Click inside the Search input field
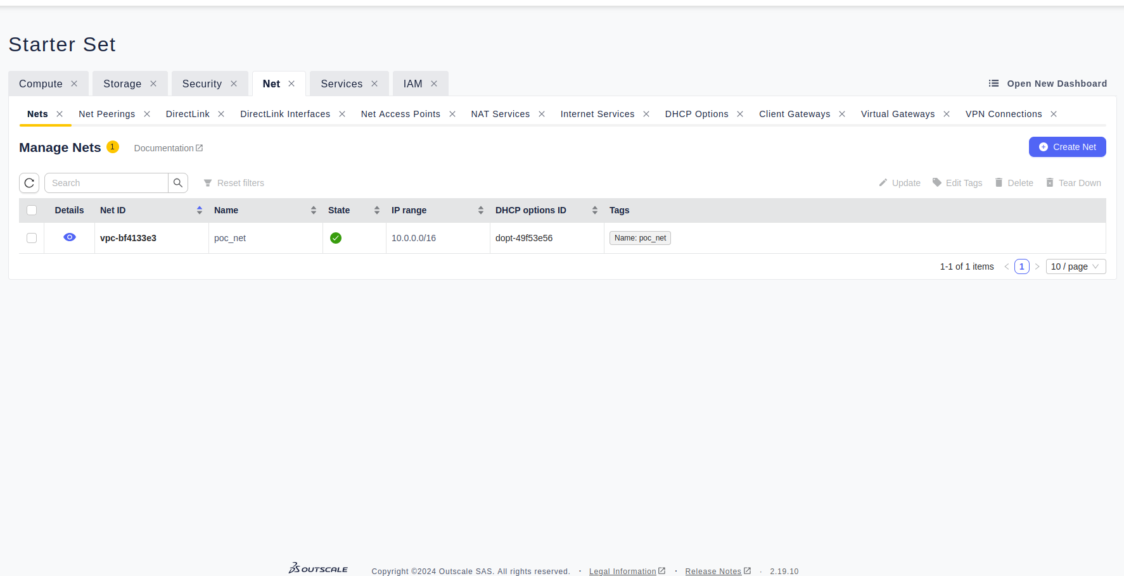1124x576 pixels. (x=106, y=183)
